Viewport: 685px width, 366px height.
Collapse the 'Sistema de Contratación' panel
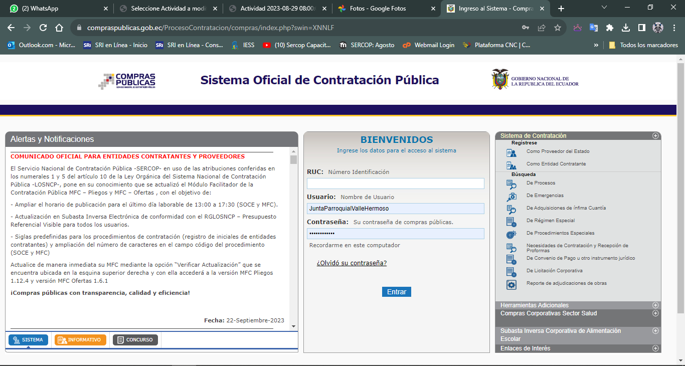pos(655,136)
